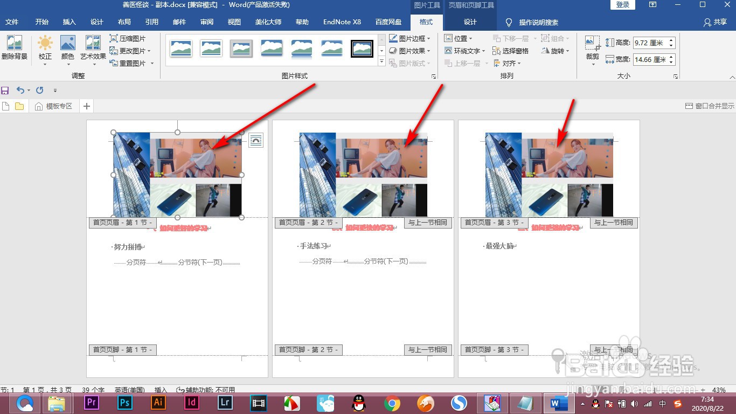Open Lightroom from taskbar
Screen dimensions: 736x414
click(225, 403)
